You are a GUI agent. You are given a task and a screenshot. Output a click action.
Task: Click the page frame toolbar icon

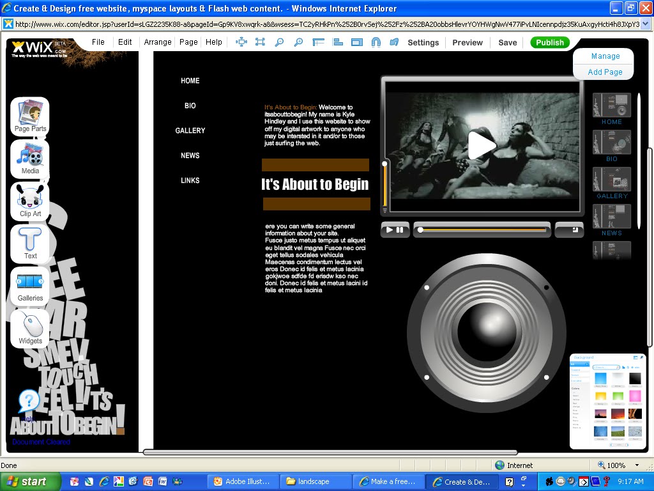(356, 42)
